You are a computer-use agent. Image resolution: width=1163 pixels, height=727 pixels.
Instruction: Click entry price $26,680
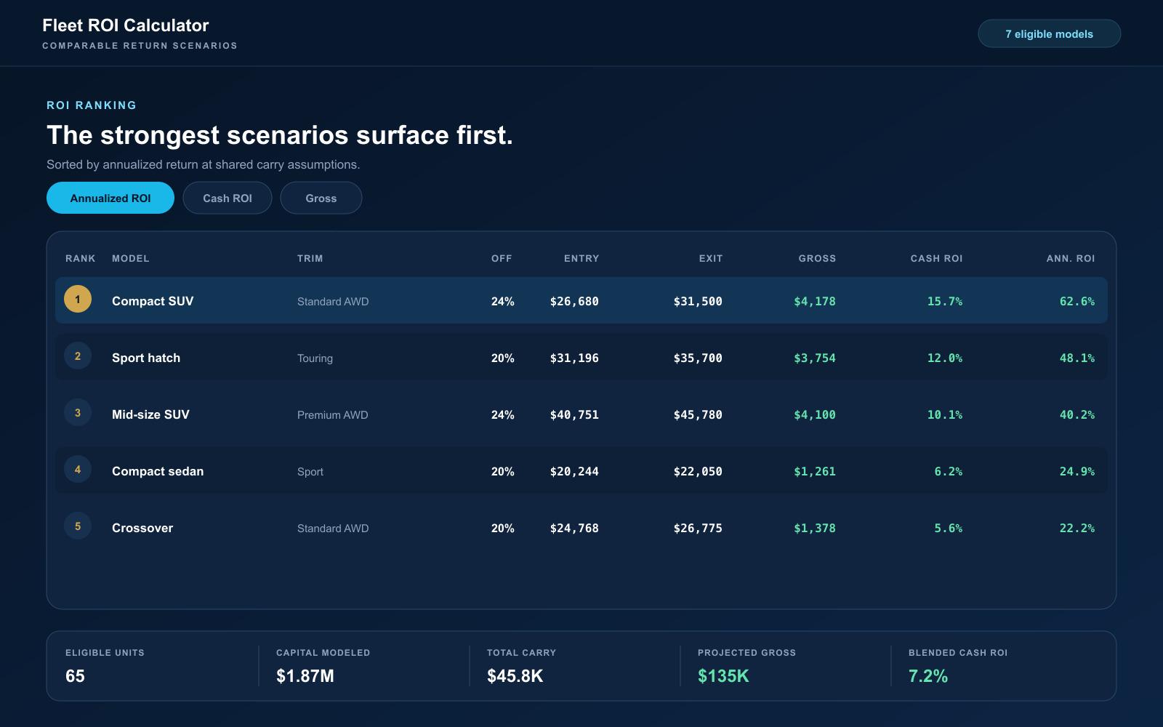(x=574, y=301)
